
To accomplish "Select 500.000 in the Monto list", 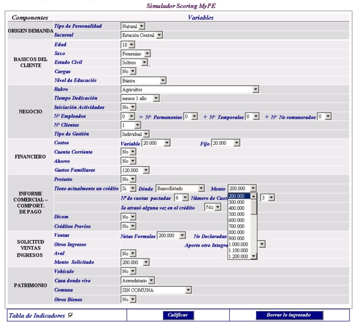I will [239, 214].
